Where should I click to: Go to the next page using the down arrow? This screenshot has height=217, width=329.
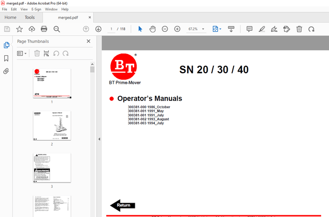click(x=98, y=29)
